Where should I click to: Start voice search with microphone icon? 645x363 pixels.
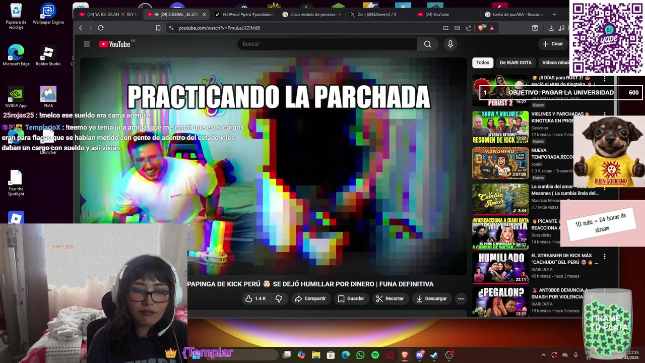pyautogui.click(x=450, y=44)
